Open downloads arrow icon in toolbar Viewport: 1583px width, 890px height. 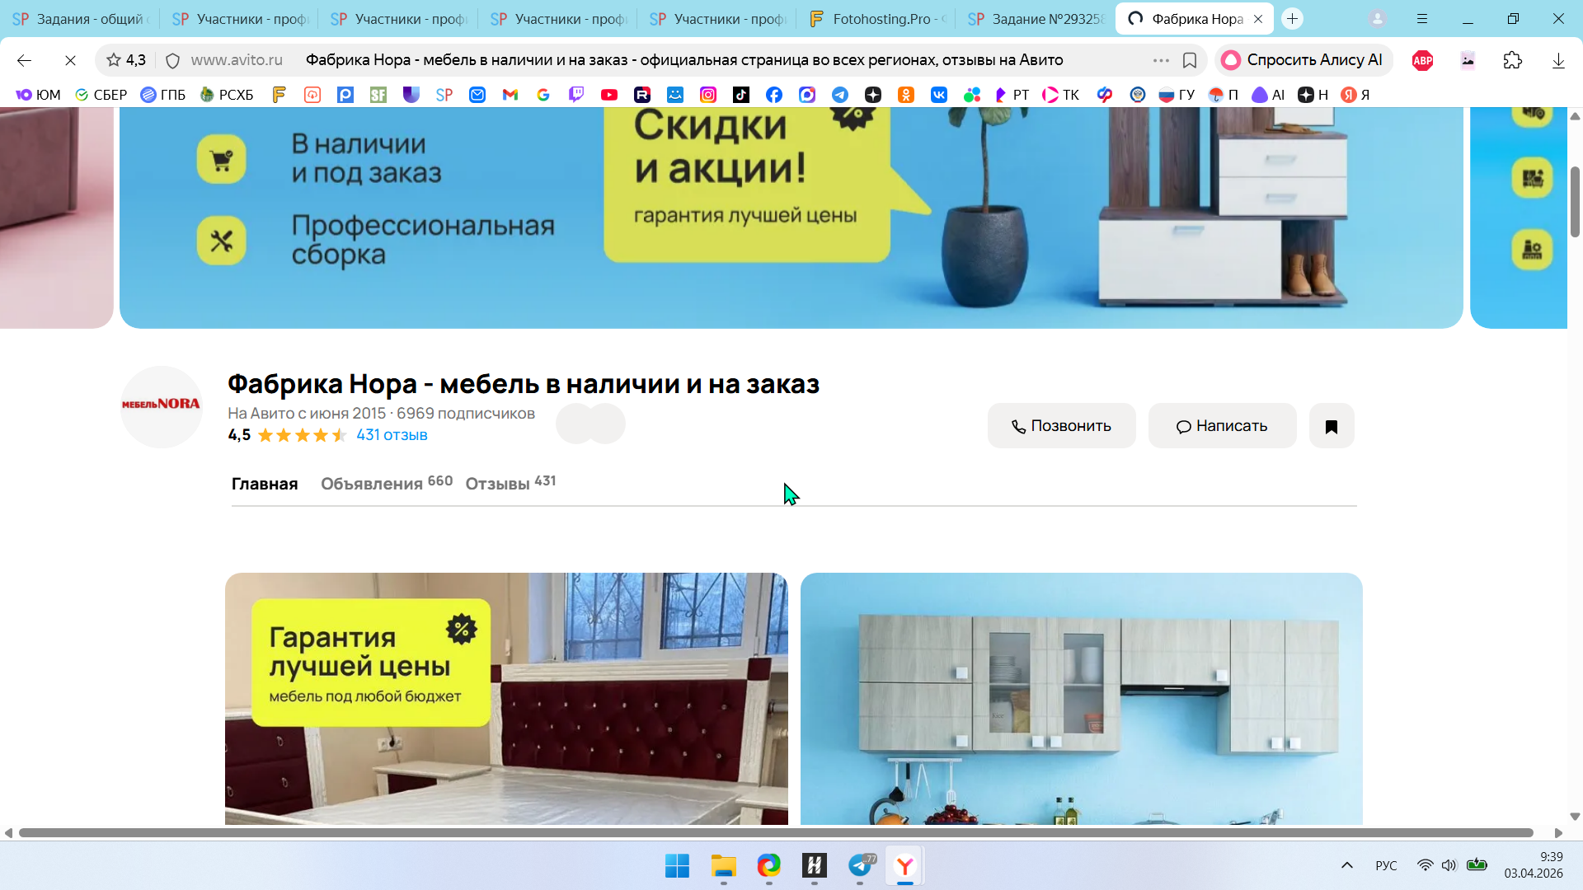click(x=1557, y=60)
